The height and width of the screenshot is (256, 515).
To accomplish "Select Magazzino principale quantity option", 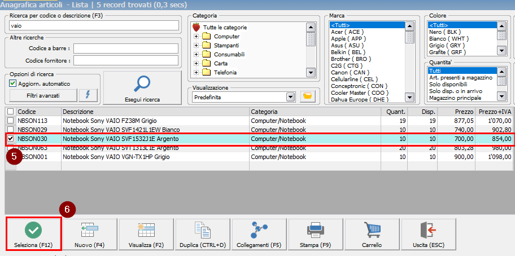I will click(462, 98).
